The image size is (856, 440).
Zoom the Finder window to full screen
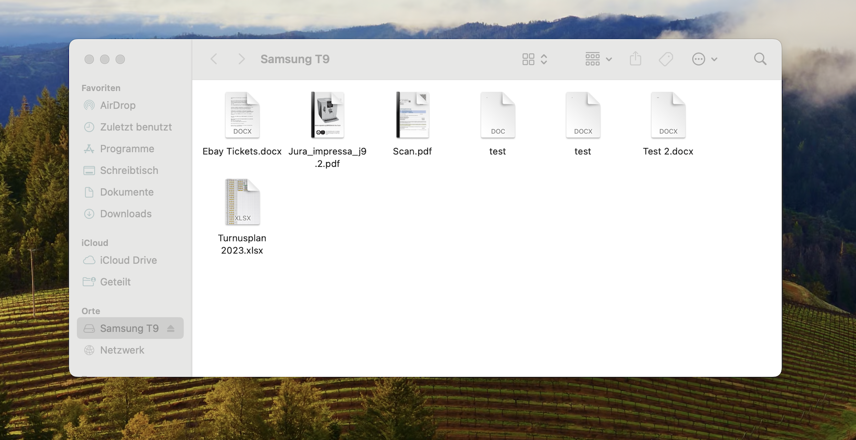[x=120, y=59]
